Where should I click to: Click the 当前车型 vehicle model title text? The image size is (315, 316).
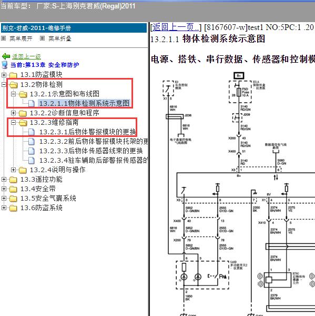click(x=68, y=6)
